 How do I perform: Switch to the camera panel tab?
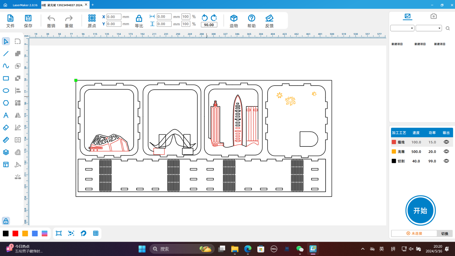433,16
